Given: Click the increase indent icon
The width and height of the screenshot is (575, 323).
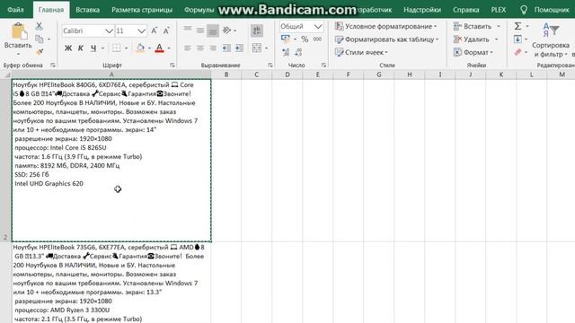Looking at the screenshot, I should coord(239,48).
